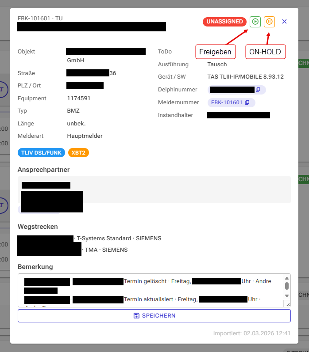Image resolution: width=309 pixels, height=352 pixels.
Task: Copy Meldernummer FBK-101601 via copy icon
Action: pos(247,102)
